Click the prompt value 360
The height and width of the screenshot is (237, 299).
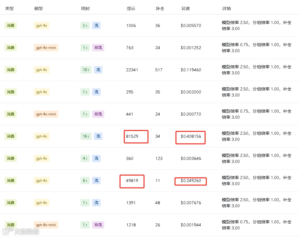click(x=130, y=158)
